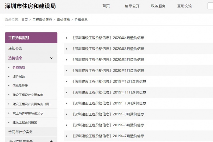Screen dimensions: 213x142
Task: Click 工程造价服务 breadcrumb link
Action: [42, 20]
